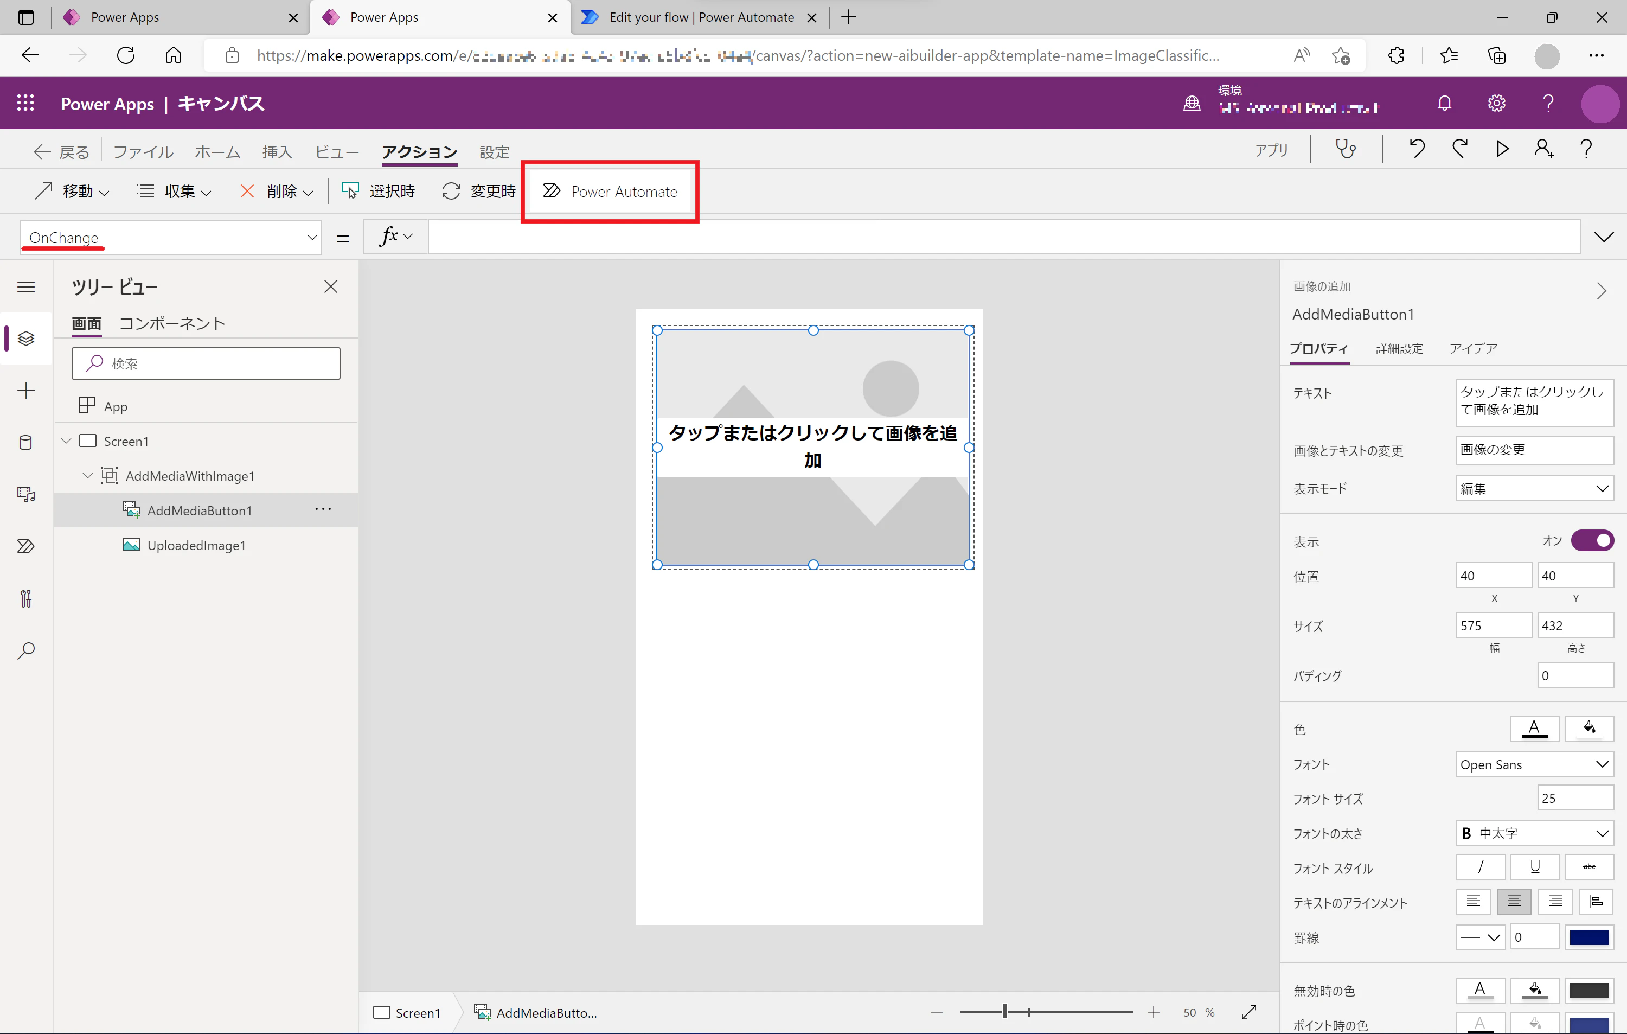The image size is (1627, 1034).
Task: Open the settings gear in the purple header
Action: (1497, 104)
